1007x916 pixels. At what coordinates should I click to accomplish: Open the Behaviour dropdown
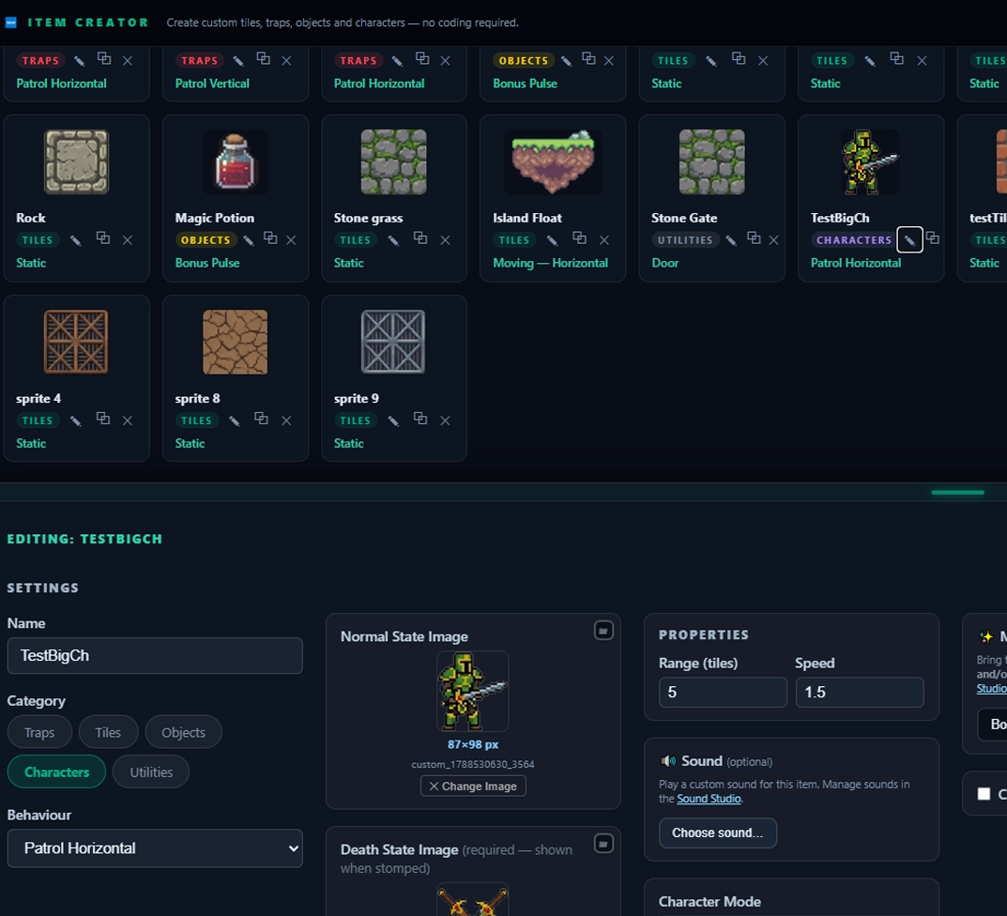(155, 848)
